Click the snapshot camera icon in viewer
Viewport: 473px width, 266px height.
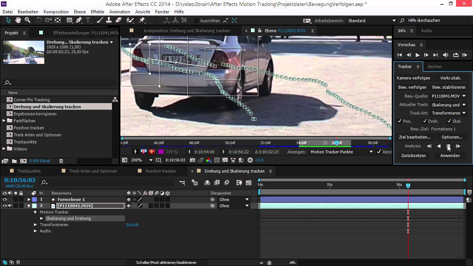(193, 160)
